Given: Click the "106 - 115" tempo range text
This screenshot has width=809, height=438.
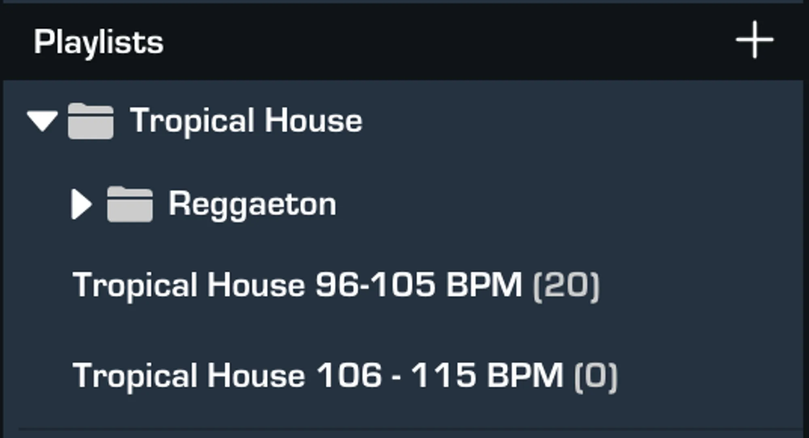Looking at the screenshot, I should (x=396, y=376).
